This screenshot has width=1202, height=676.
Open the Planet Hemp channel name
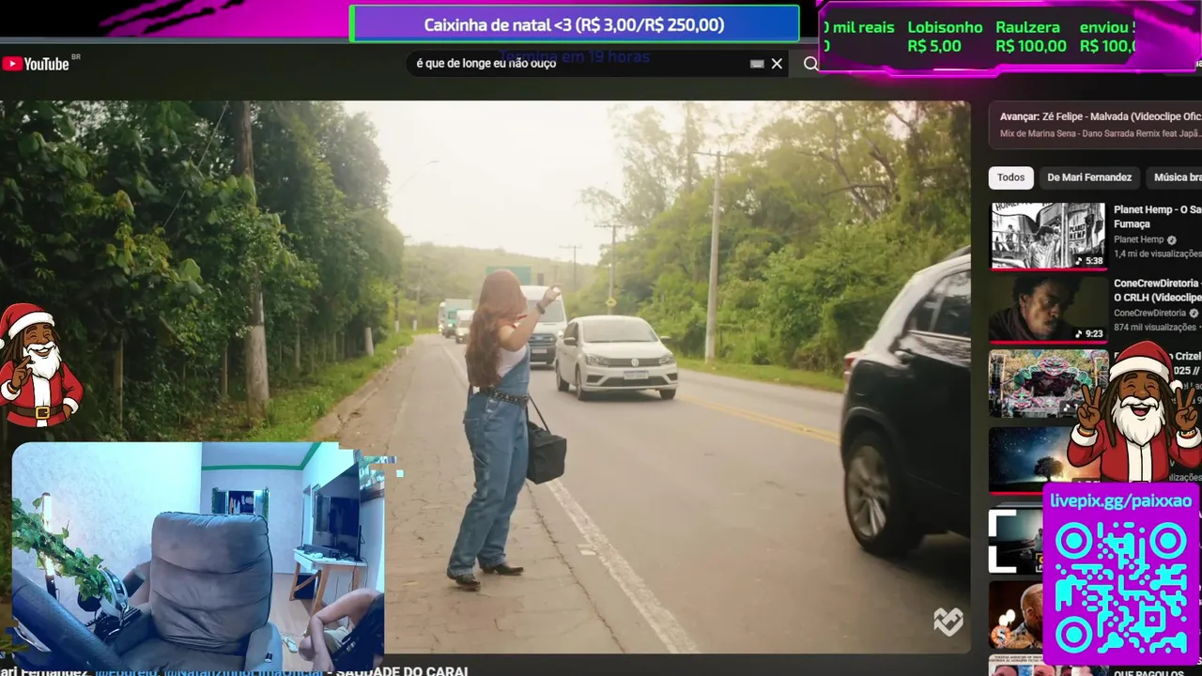[x=1138, y=239]
